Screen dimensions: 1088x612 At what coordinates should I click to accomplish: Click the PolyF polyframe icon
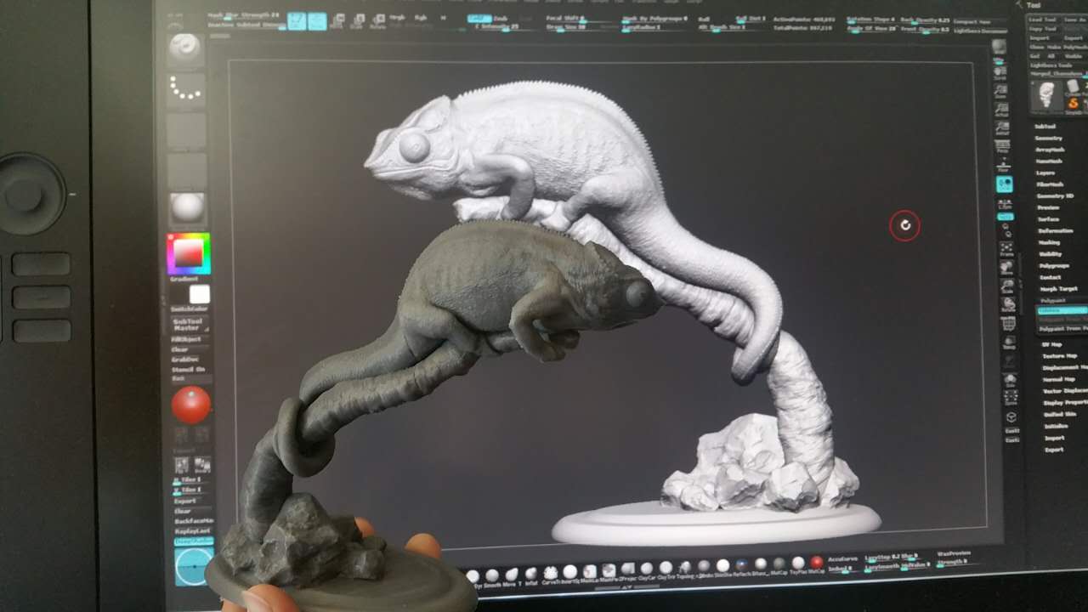[x=1009, y=325]
